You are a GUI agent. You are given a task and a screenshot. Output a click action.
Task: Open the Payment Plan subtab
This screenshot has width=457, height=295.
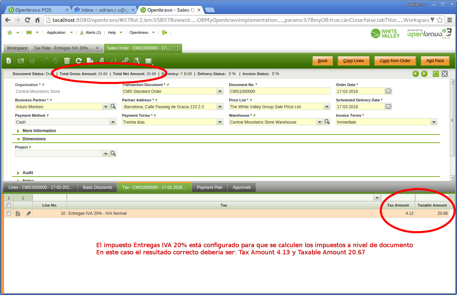210,187
